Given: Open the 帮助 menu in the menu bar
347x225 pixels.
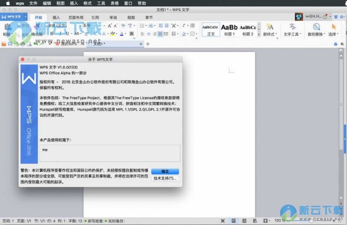Looking at the screenshot, I should [x=141, y=3].
